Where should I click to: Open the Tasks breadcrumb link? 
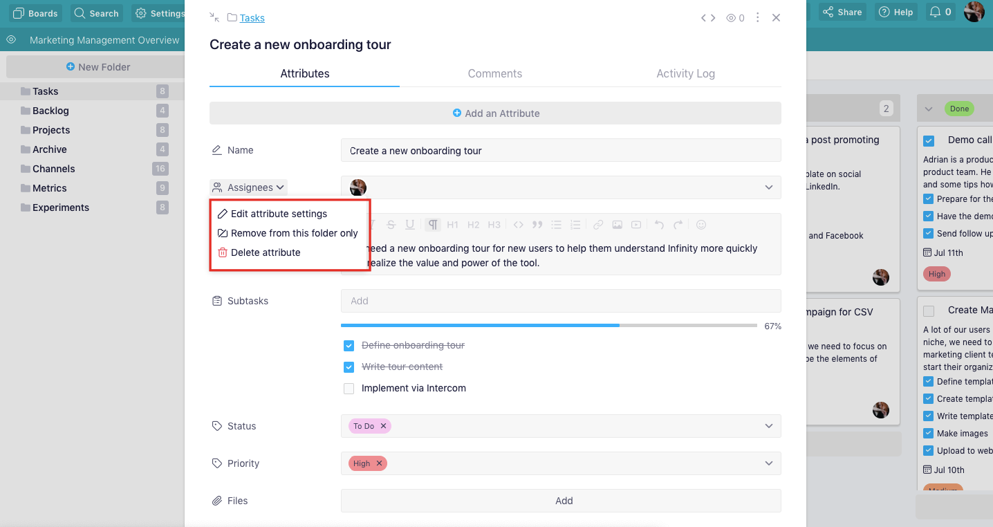pyautogui.click(x=252, y=18)
